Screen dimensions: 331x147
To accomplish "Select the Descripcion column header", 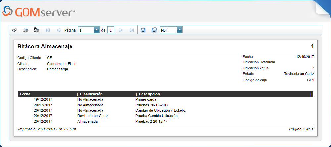I will [x=149, y=94].
